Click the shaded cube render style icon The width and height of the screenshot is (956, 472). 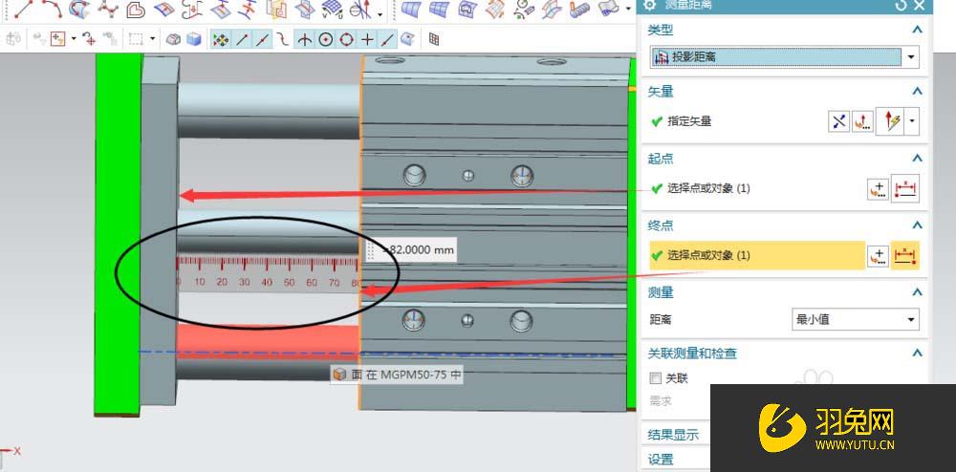tap(194, 39)
